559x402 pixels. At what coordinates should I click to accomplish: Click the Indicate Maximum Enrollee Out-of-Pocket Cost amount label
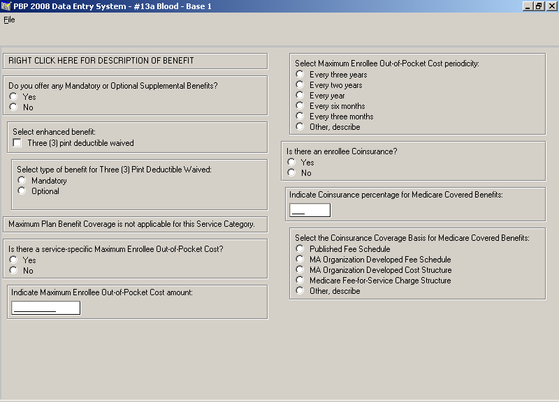tap(102, 292)
